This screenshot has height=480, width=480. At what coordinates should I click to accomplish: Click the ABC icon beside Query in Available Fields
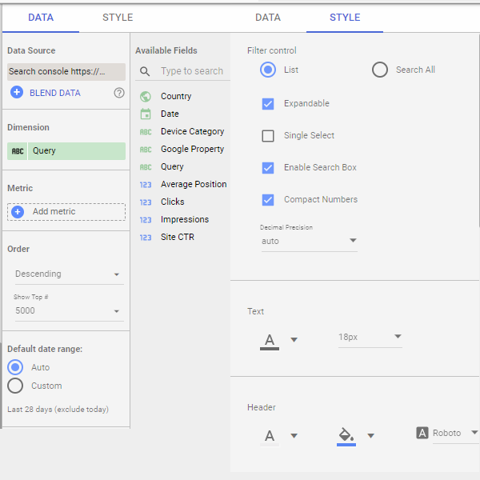click(x=146, y=167)
